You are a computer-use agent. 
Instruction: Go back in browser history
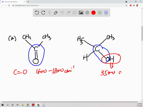click(x=2, y=5)
